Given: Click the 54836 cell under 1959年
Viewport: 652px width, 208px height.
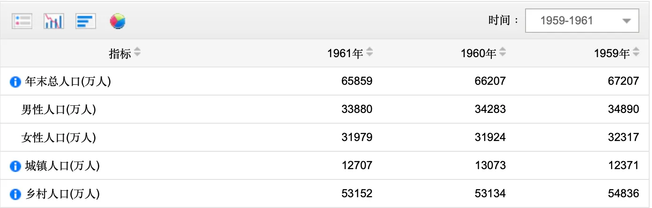Looking at the screenshot, I should click(623, 194).
